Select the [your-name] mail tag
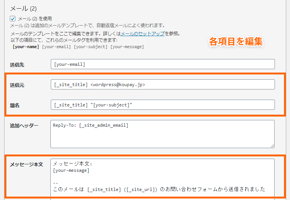 (26, 47)
